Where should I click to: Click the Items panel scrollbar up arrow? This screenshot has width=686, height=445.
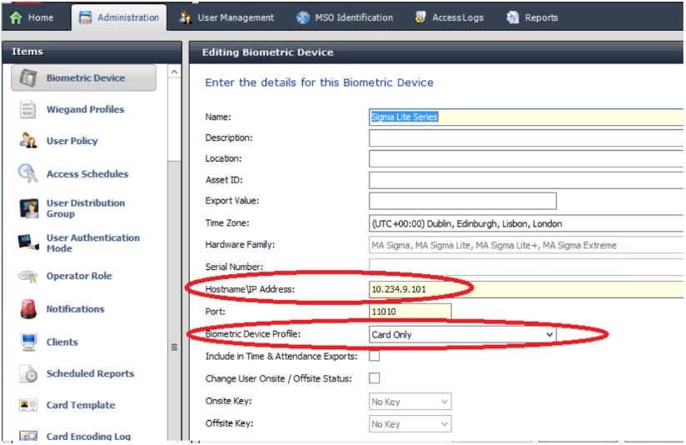pos(174,73)
